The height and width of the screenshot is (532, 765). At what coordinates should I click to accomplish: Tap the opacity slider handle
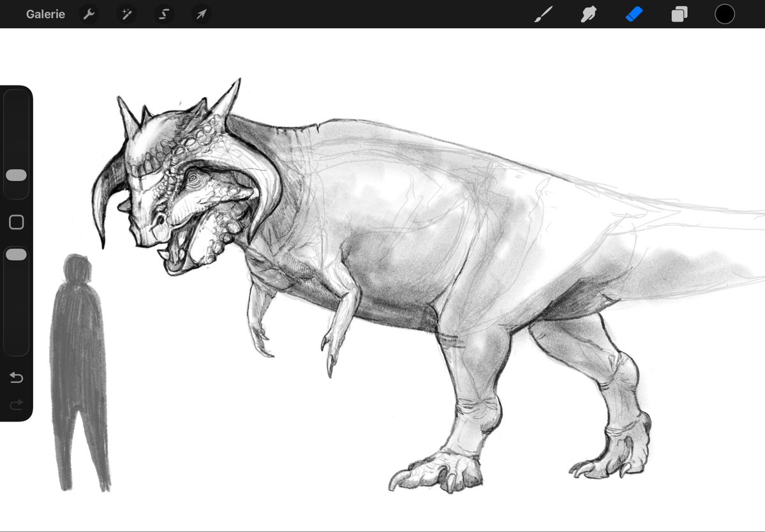[16, 254]
